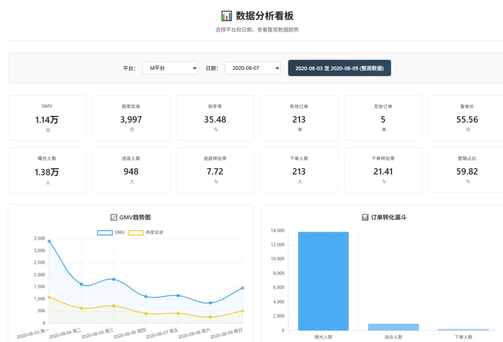This screenshot has width=503, height=342.
Task: Toggle the GMV legend swatch in the trend chart
Action: (x=105, y=233)
